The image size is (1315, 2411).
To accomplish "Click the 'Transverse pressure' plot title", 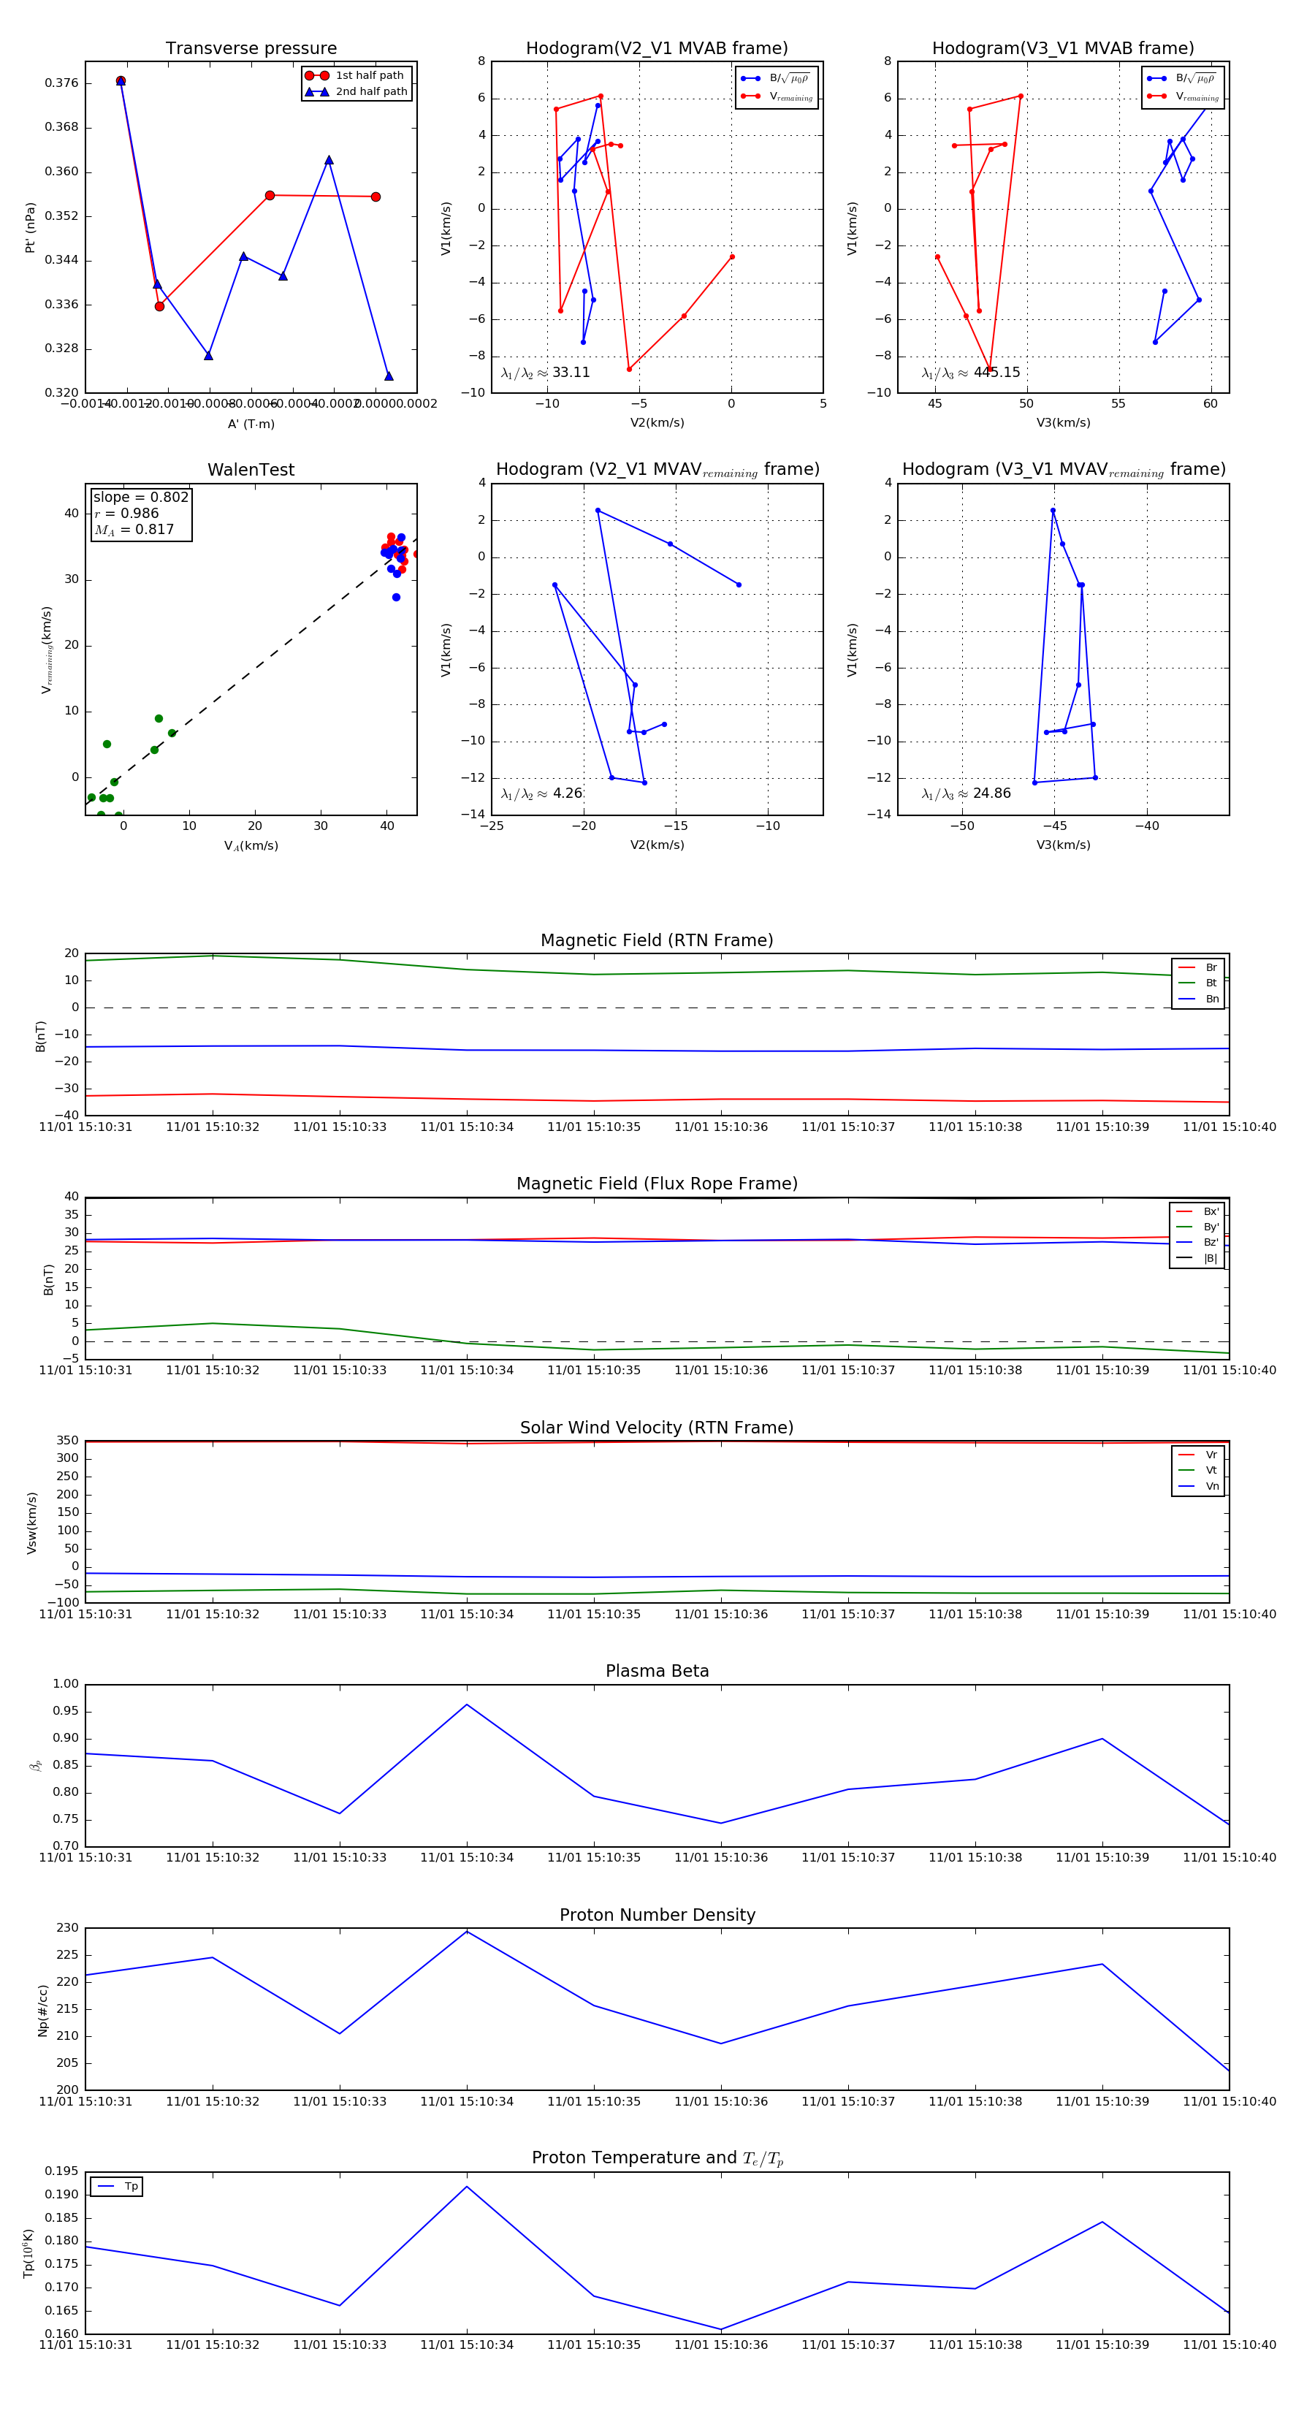I will point(251,49).
